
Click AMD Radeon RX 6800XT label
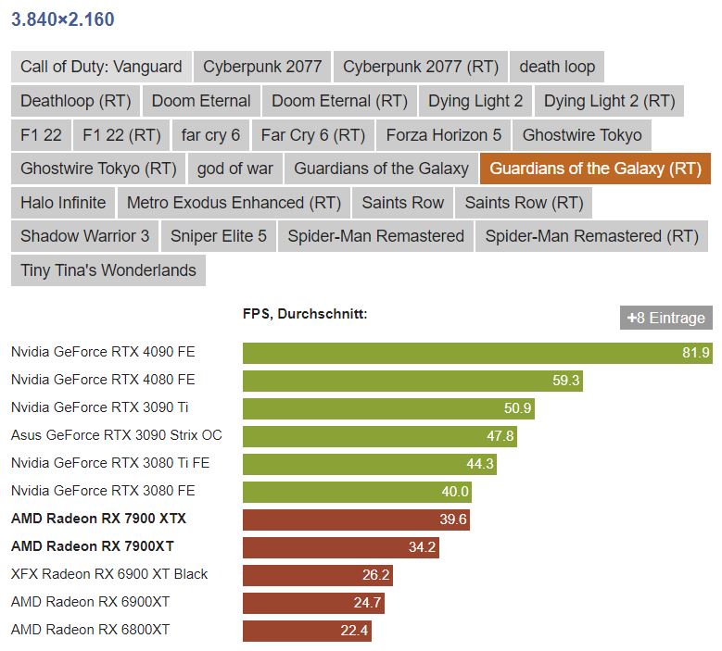pos(90,630)
